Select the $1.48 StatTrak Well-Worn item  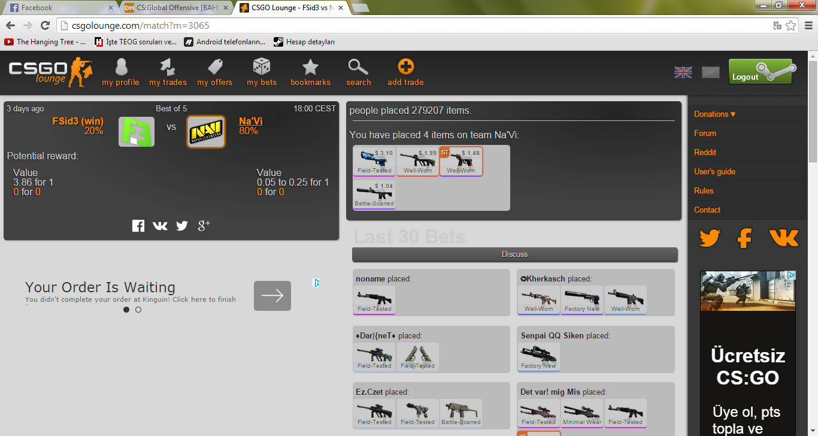point(461,161)
